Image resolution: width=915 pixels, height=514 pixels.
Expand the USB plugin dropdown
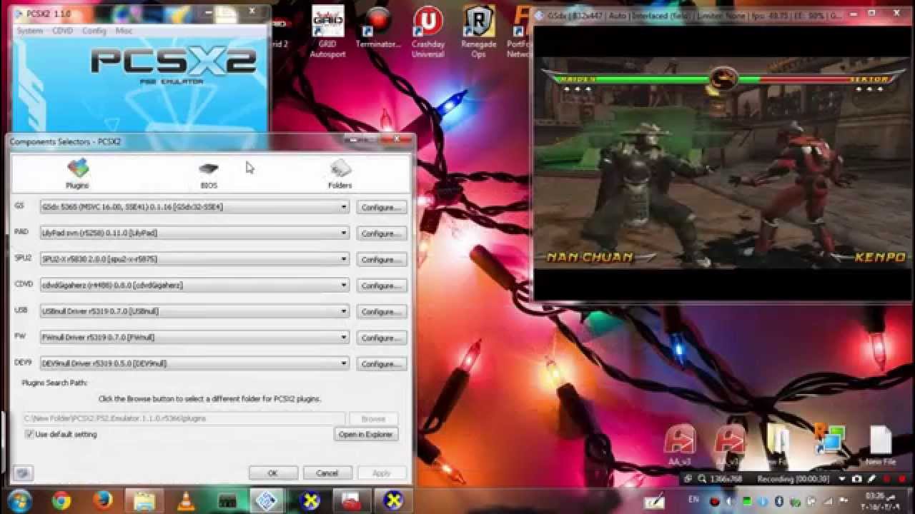tap(344, 311)
